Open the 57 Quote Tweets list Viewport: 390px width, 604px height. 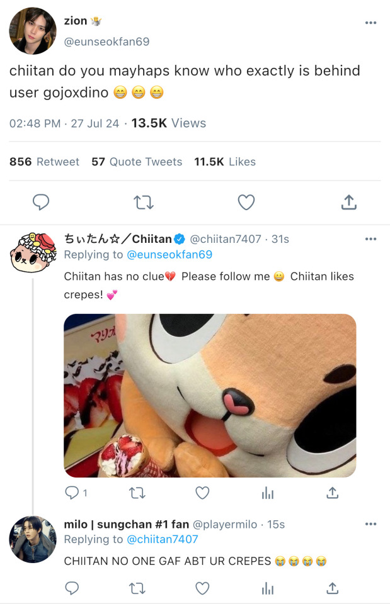coord(137,162)
